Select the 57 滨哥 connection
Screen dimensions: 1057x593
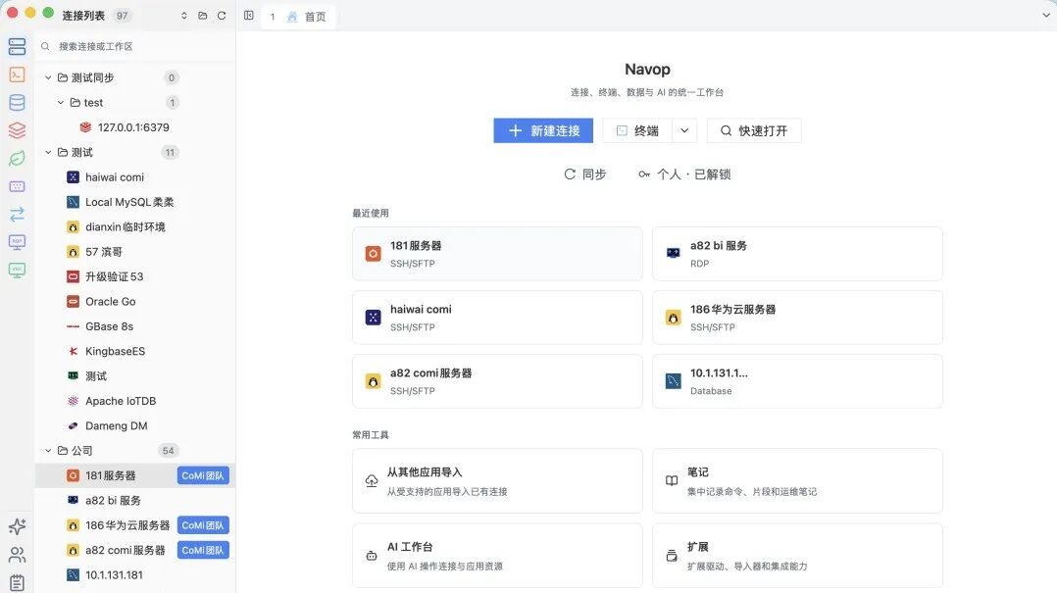coord(135,252)
